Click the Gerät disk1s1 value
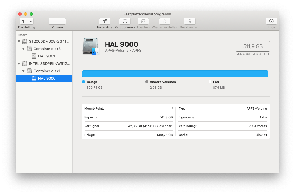This screenshot has height=194, width=295. coord(261,135)
